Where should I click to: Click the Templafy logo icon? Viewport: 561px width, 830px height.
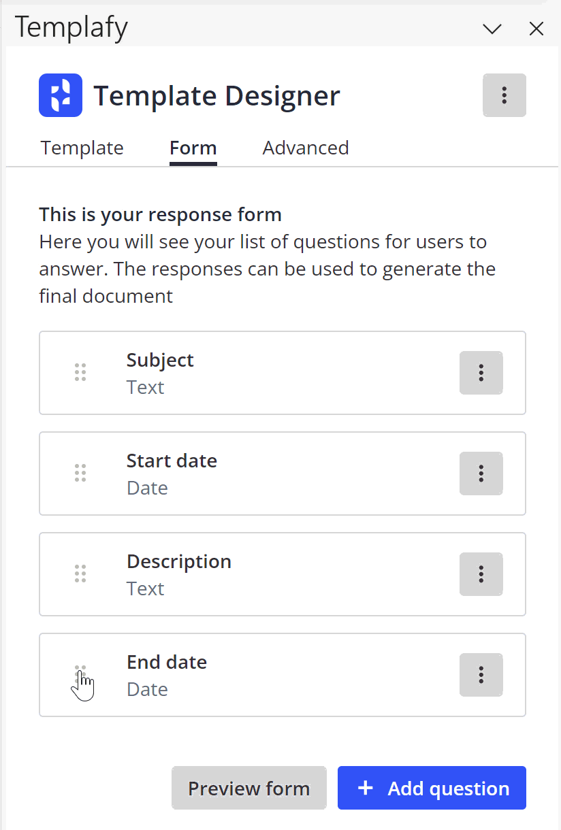61,95
